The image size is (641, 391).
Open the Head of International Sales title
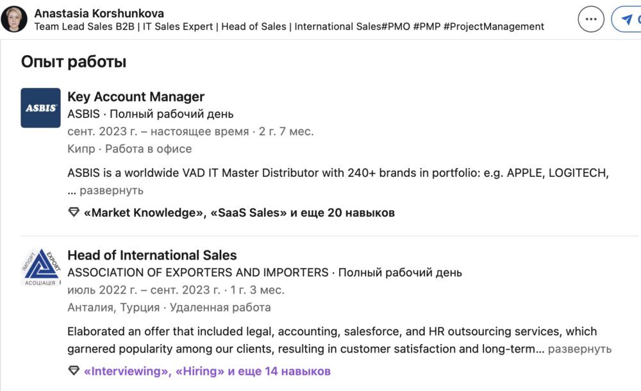click(152, 256)
